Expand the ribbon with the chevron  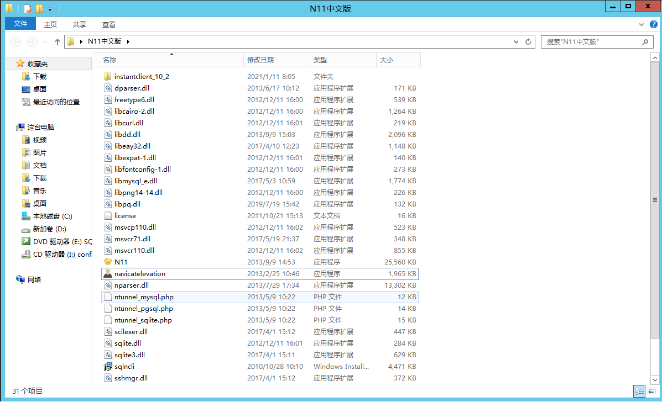pyautogui.click(x=642, y=24)
